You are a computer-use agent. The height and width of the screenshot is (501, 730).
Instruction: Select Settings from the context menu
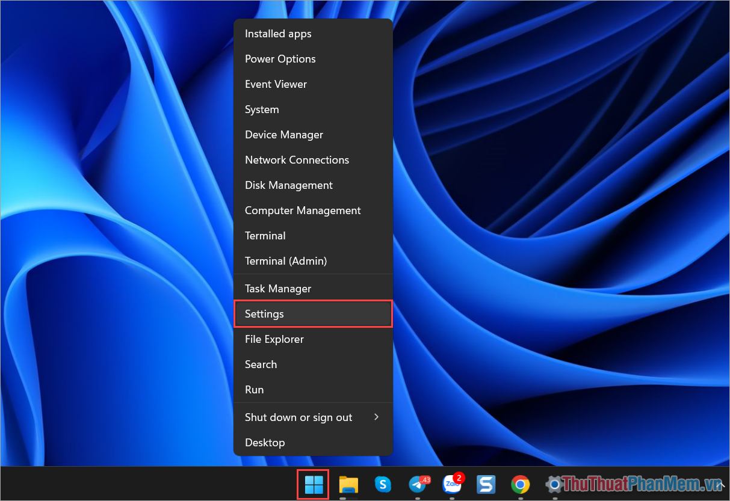(x=264, y=313)
